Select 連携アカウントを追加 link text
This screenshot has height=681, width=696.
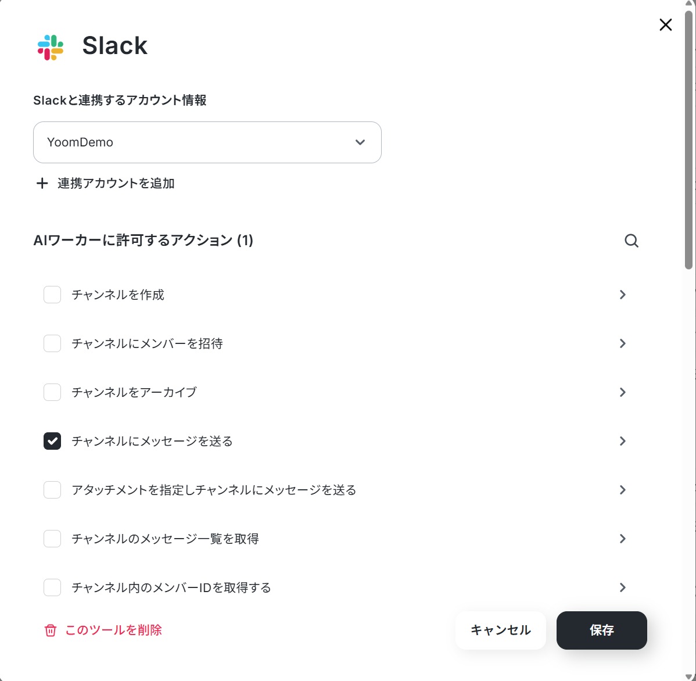coord(116,184)
